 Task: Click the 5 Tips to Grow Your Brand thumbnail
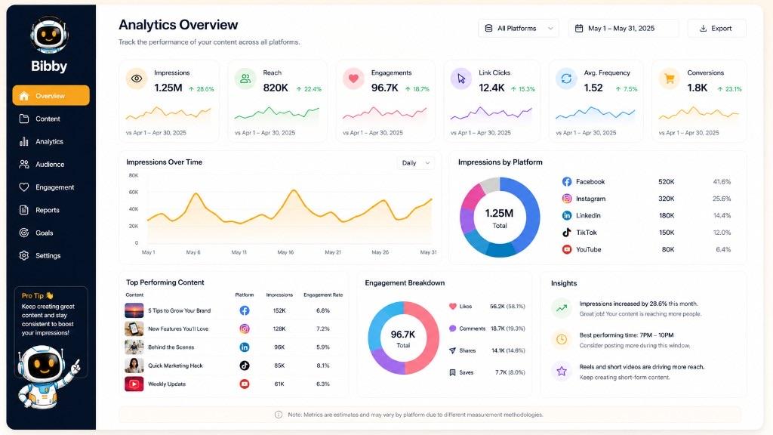point(134,310)
